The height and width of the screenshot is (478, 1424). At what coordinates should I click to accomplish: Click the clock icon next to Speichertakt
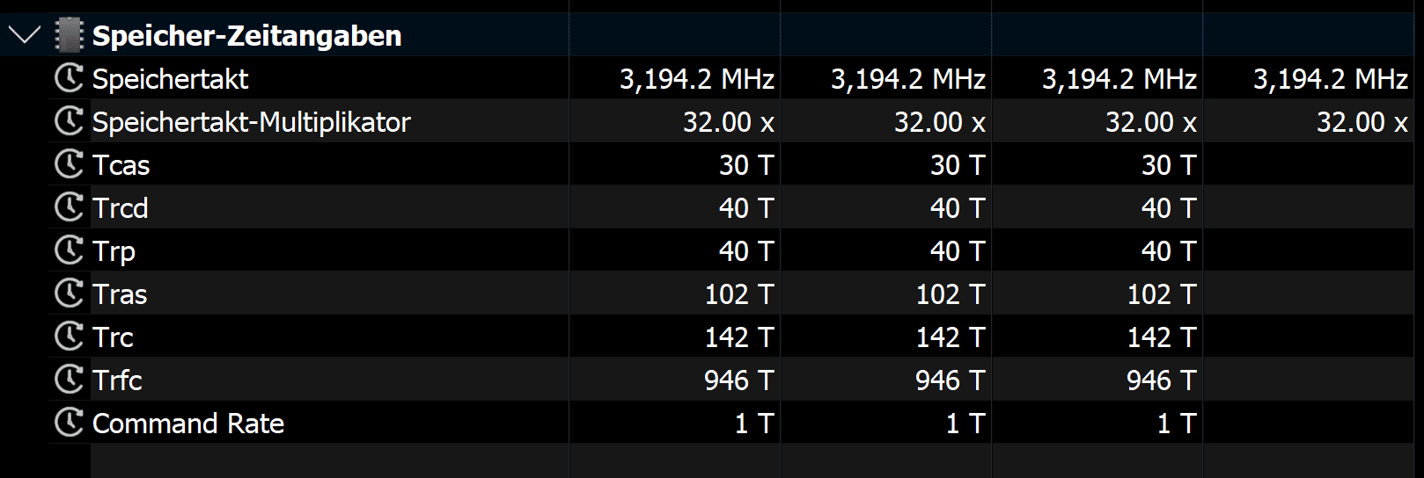pos(69,78)
